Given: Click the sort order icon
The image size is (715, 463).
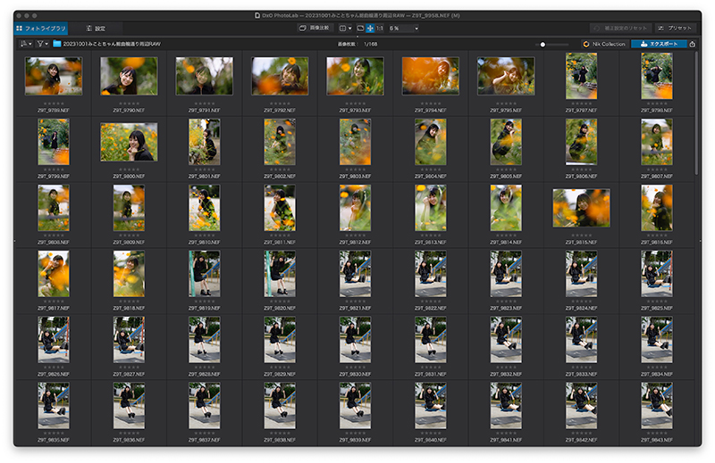Looking at the screenshot, I should (23, 44).
